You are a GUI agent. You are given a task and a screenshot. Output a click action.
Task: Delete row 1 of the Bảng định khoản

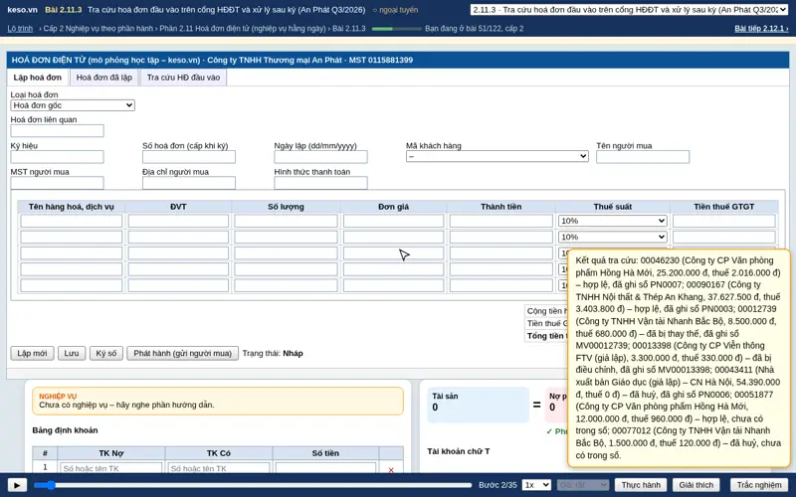click(x=391, y=469)
